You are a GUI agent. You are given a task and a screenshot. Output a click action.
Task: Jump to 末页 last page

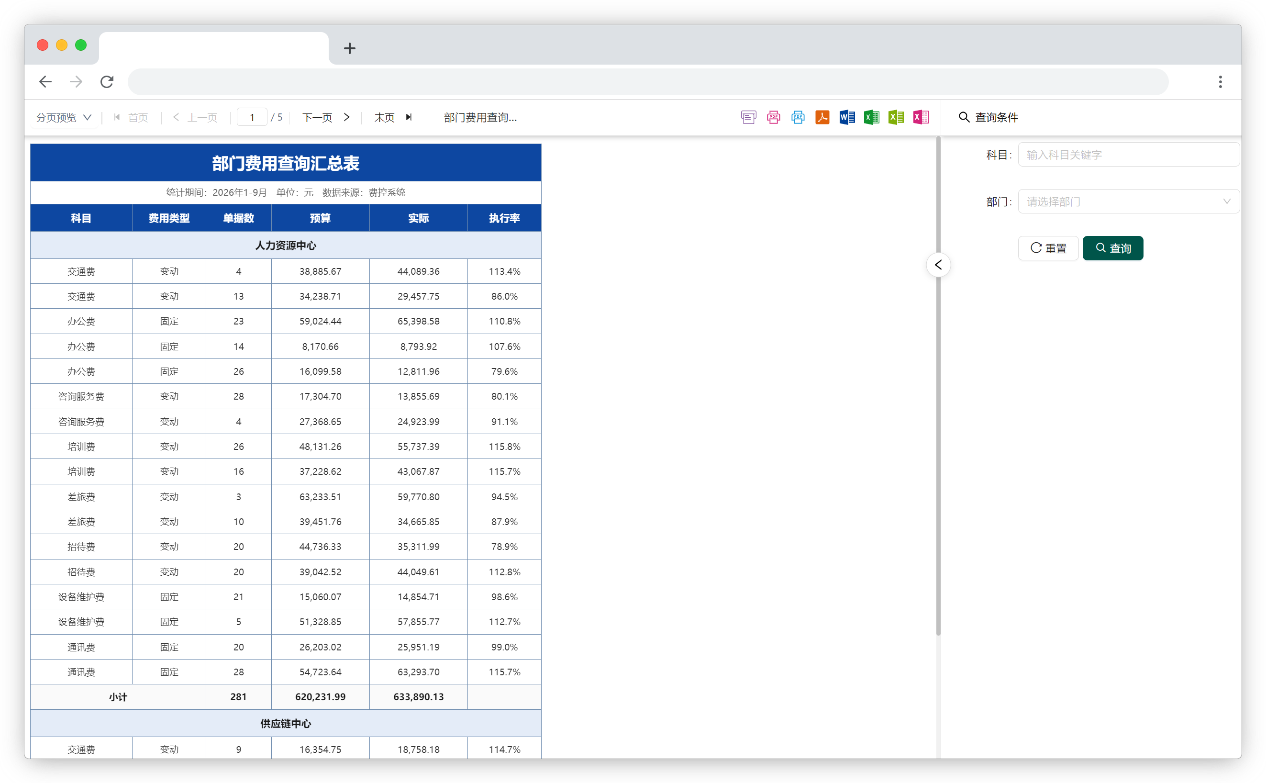click(393, 118)
